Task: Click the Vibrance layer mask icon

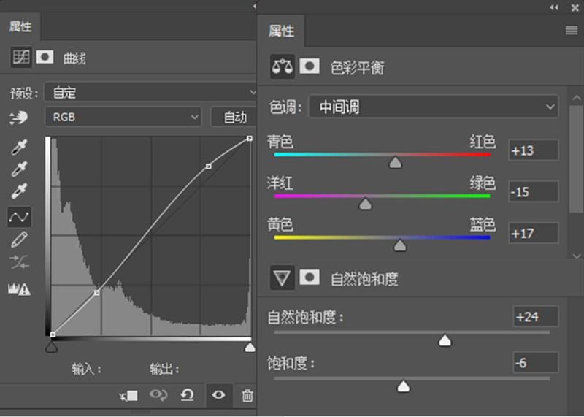Action: [x=310, y=278]
